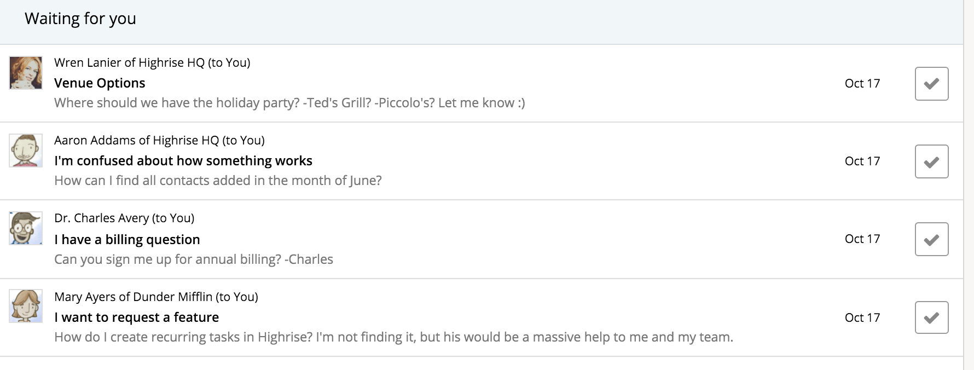Open "I'm confused about how something works"
Viewport: 974px width, 370px height.
point(183,161)
